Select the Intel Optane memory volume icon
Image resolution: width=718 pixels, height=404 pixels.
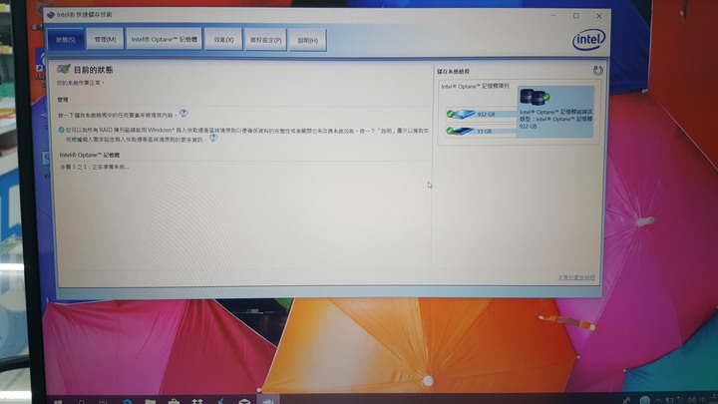pos(535,97)
